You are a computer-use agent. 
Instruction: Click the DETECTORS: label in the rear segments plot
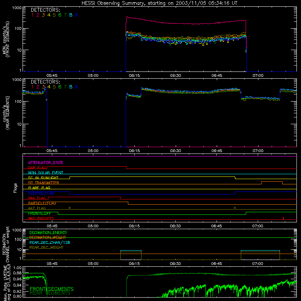coord(45,82)
